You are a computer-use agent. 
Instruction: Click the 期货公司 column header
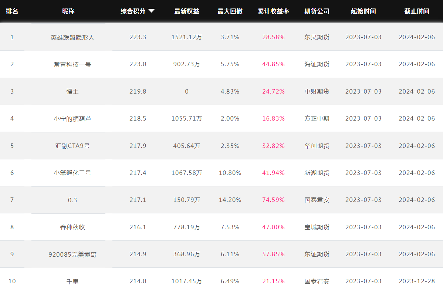[317, 11]
